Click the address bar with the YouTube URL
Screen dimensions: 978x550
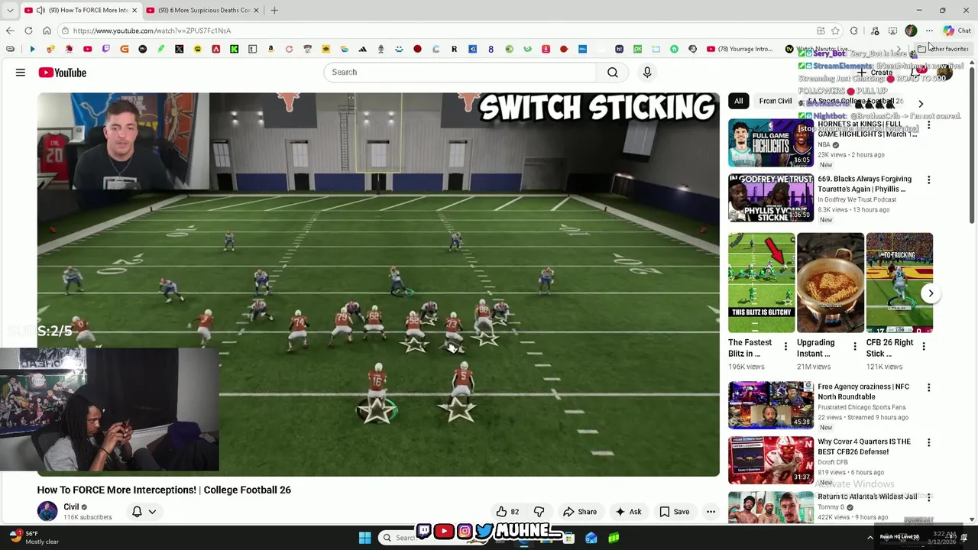[x=436, y=31]
